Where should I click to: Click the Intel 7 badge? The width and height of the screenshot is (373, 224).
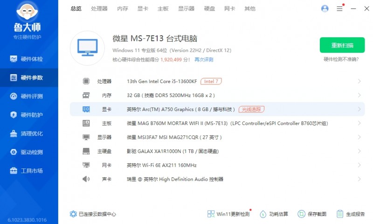[x=211, y=81]
